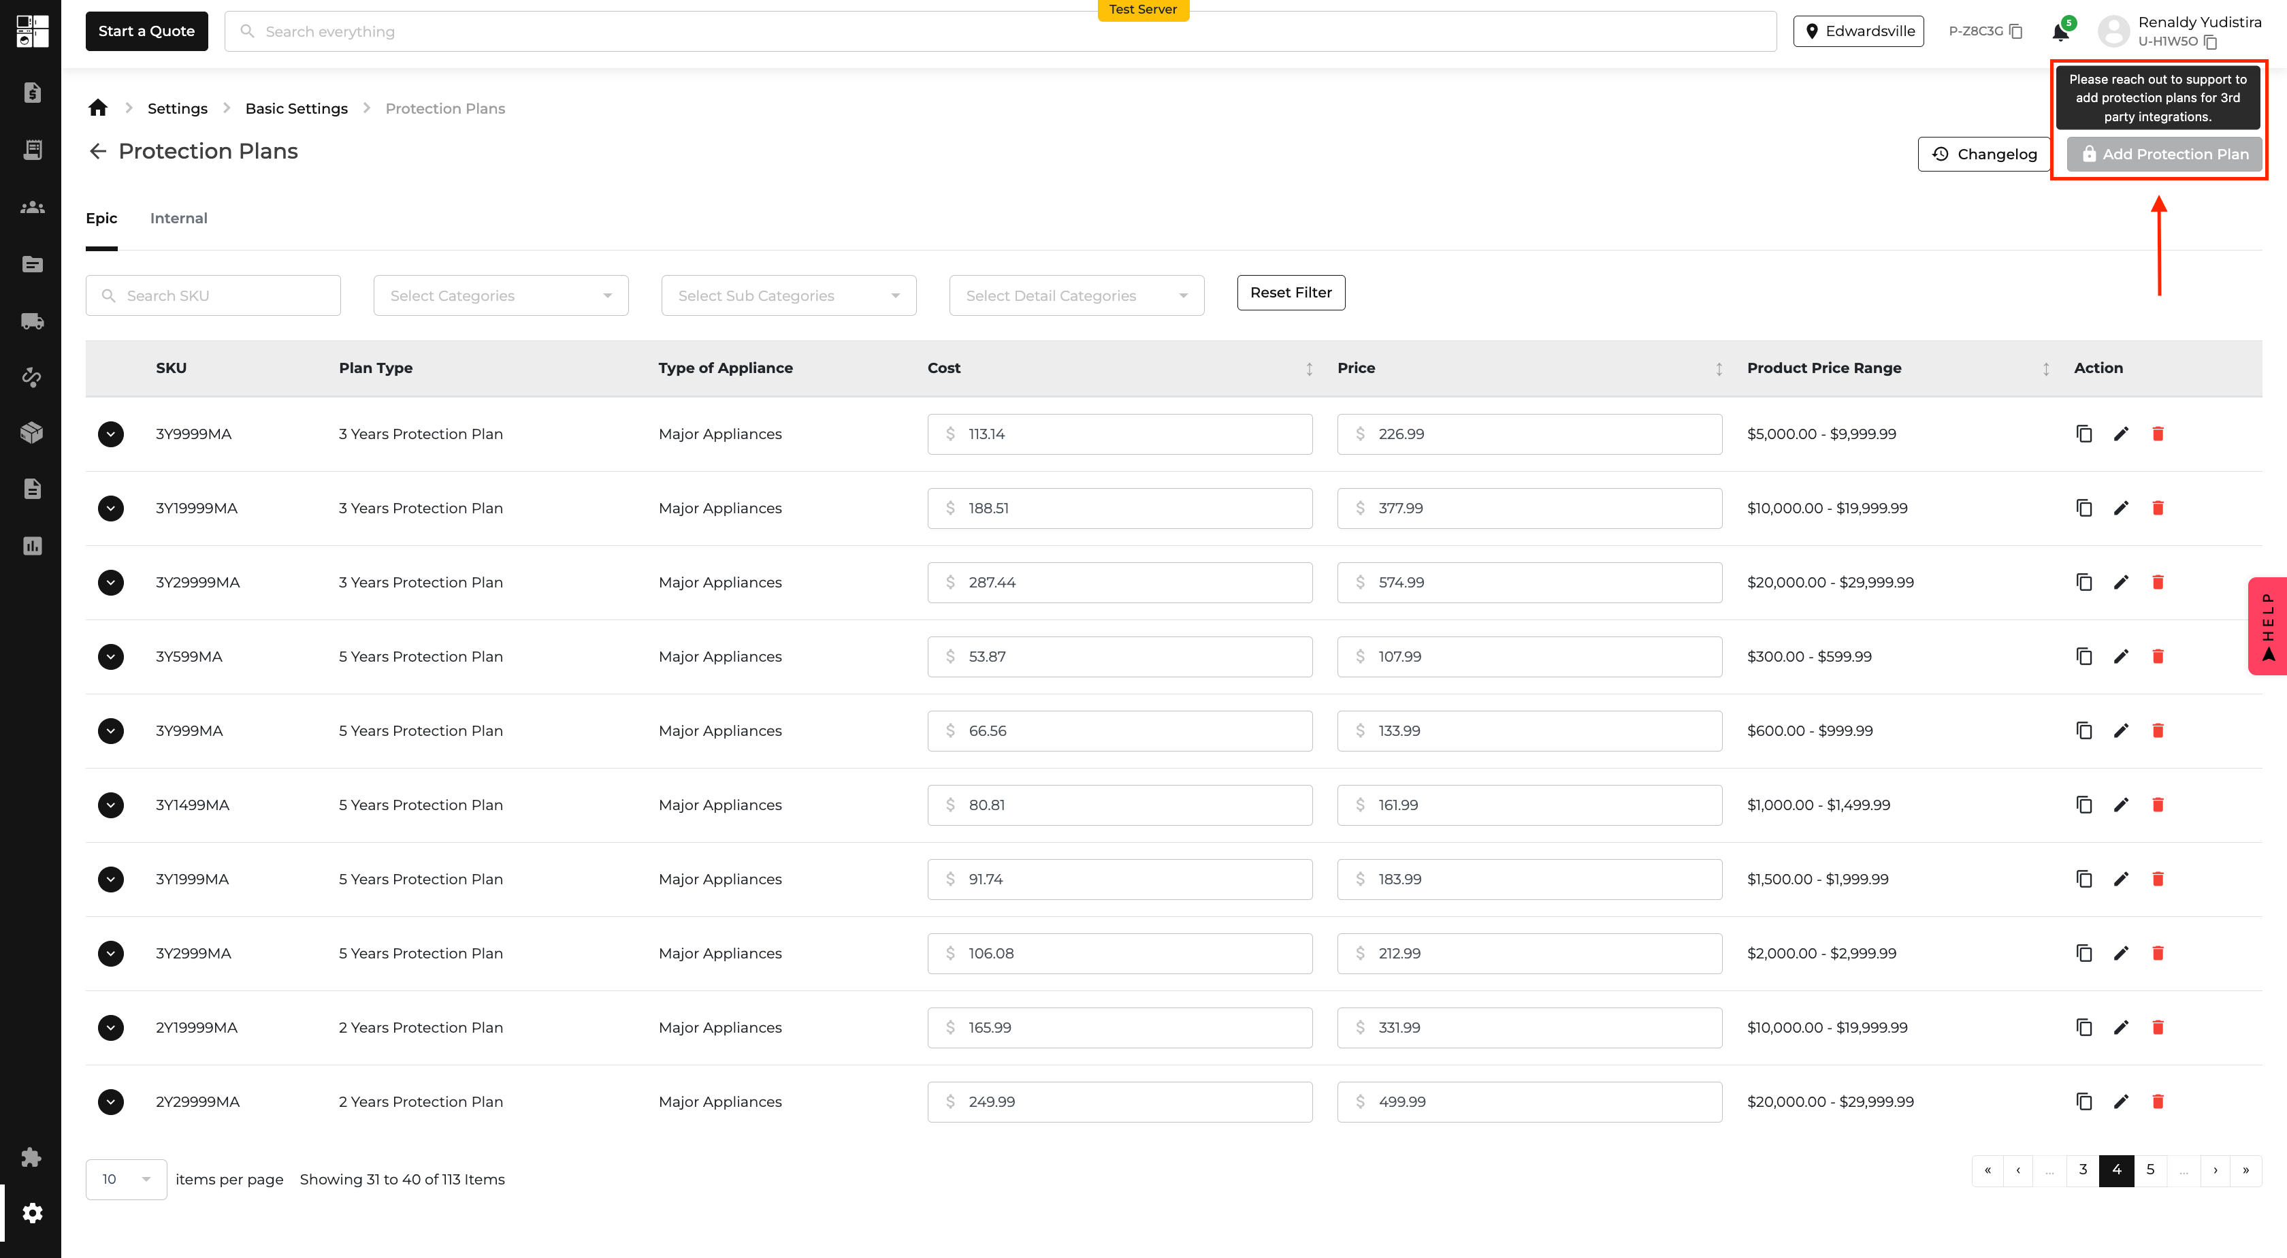Focus the Search SKU field
The height and width of the screenshot is (1258, 2287).
pyautogui.click(x=213, y=295)
